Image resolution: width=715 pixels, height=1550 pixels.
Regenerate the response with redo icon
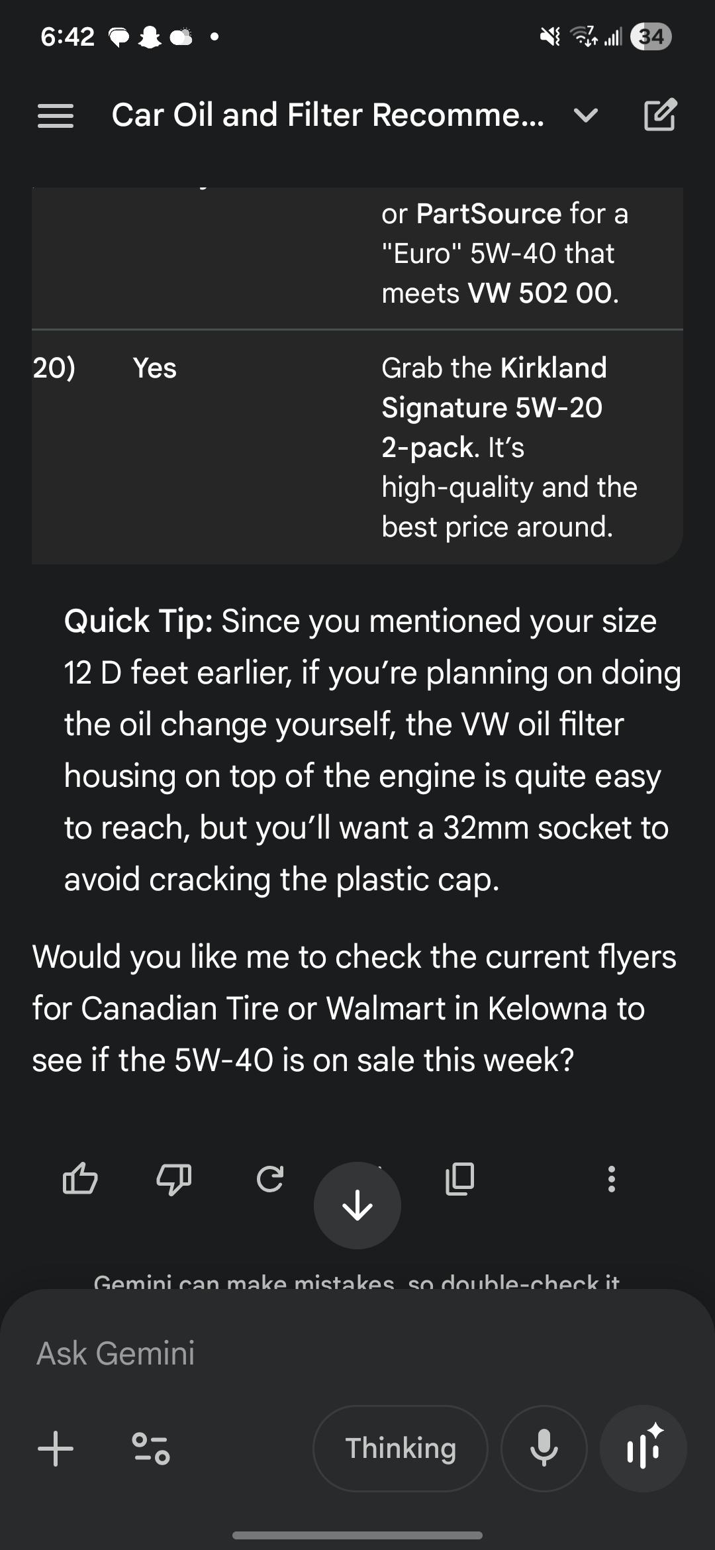click(x=270, y=1179)
